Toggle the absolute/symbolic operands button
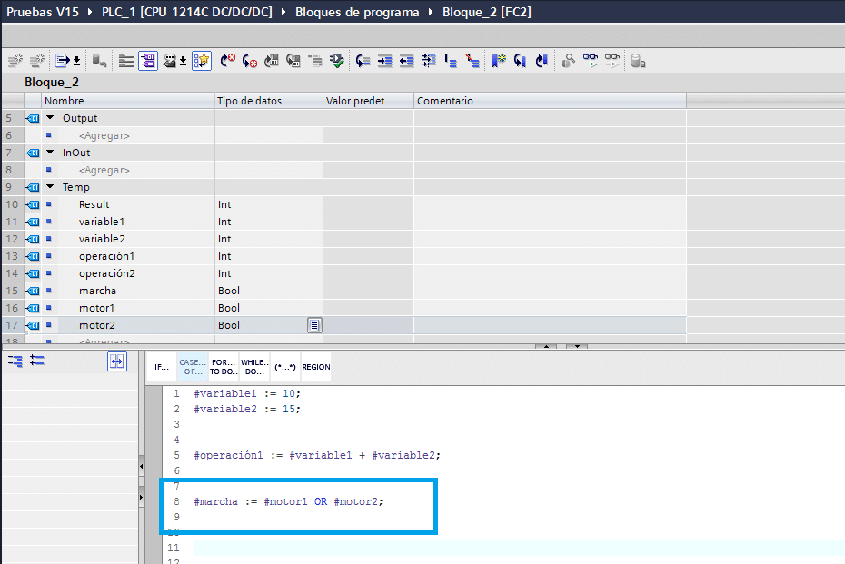The height and width of the screenshot is (564, 845). pos(148,61)
